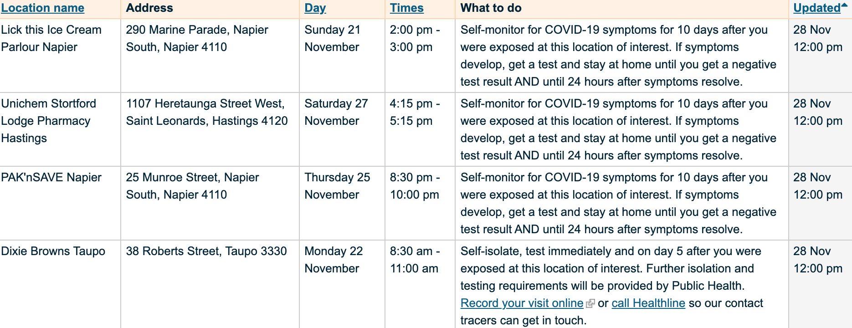Click the 25 Munroe Street address cell

tap(210, 203)
